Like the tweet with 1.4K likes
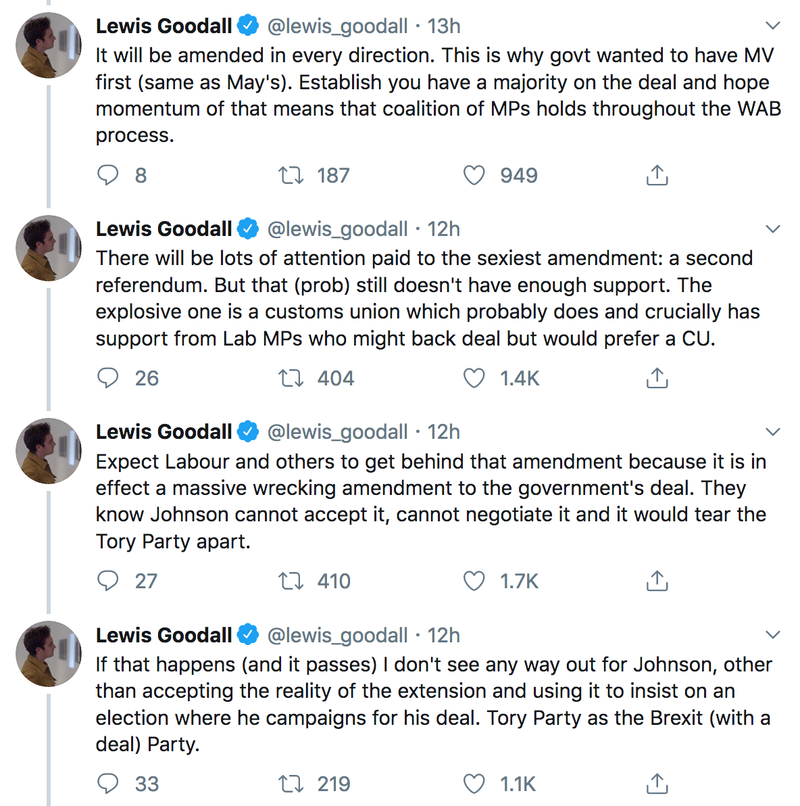Viewport: 800px width, 806px height. pyautogui.click(x=474, y=379)
